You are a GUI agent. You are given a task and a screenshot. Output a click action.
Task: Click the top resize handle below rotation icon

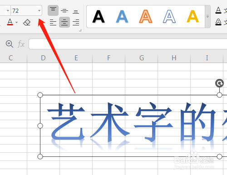coord(219,95)
